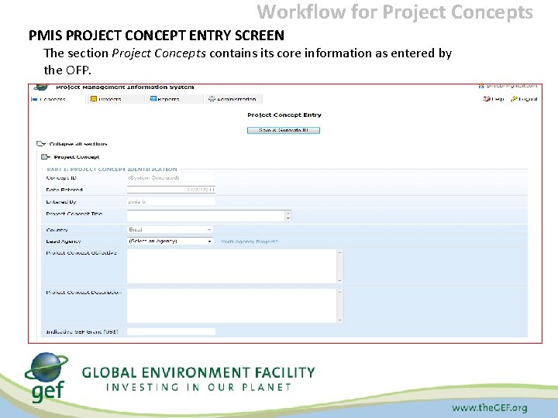Click the Objective text area scrollbar

(x=340, y=266)
